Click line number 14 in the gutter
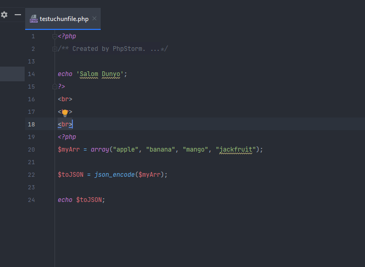This screenshot has width=365, height=267. (x=31, y=74)
